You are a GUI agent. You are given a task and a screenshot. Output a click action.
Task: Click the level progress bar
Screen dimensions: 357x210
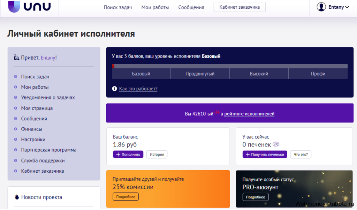pyautogui.click(x=230, y=66)
